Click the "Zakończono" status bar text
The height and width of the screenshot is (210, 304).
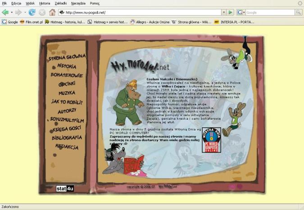[10, 207]
